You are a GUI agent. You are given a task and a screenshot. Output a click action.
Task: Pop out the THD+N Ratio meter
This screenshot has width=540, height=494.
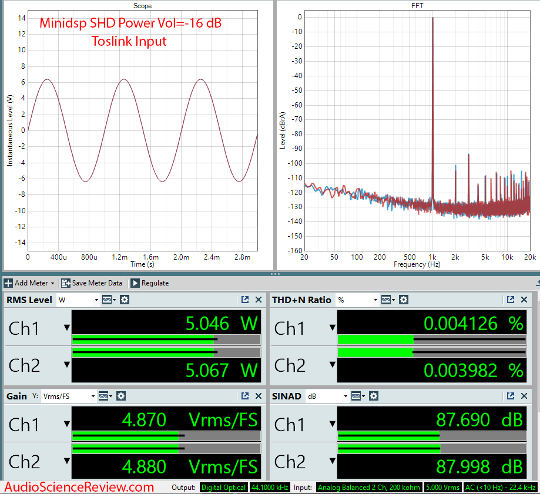click(x=511, y=300)
